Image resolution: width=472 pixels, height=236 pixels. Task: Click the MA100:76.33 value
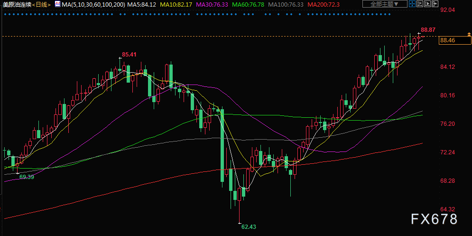(286, 5)
